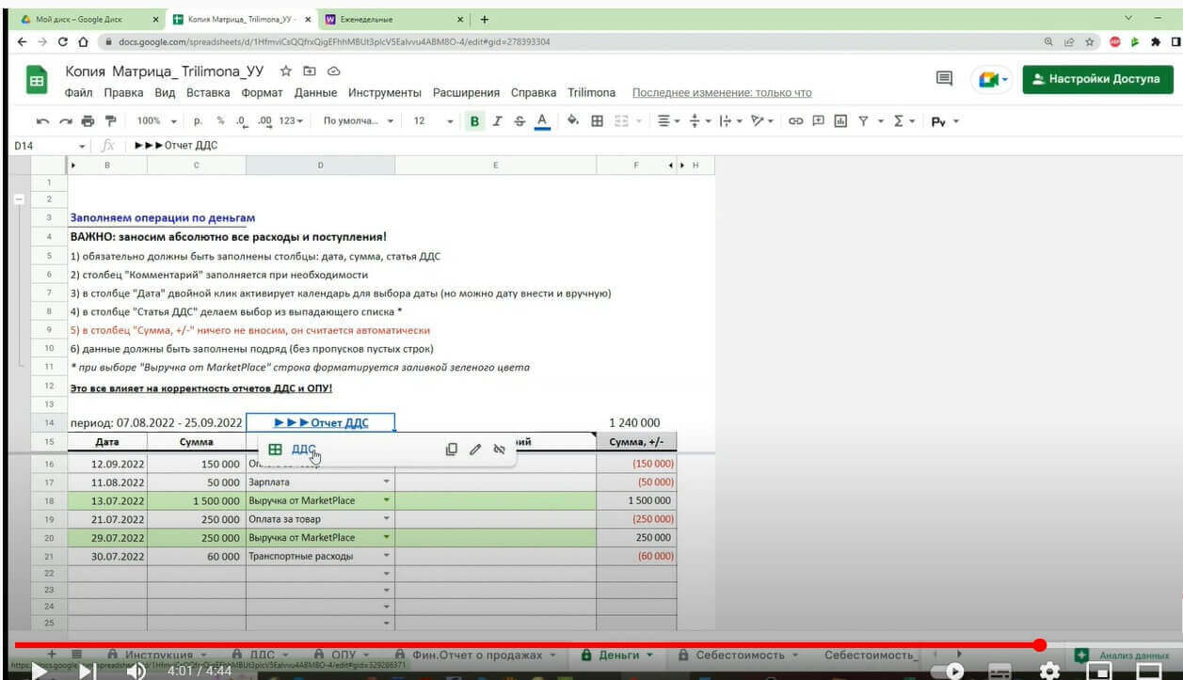Click the Print icon in the toolbar
This screenshot has width=1183, height=680.
pyautogui.click(x=88, y=121)
